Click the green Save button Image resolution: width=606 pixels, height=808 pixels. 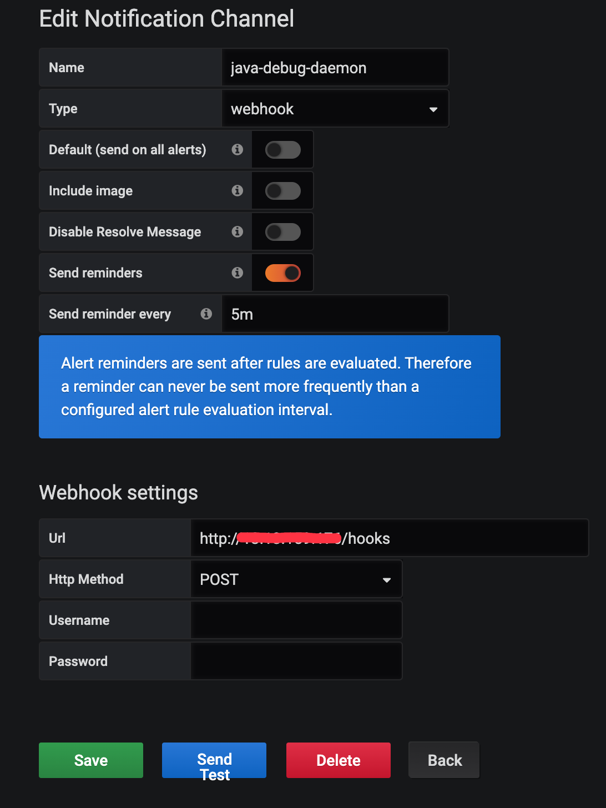[91, 760]
